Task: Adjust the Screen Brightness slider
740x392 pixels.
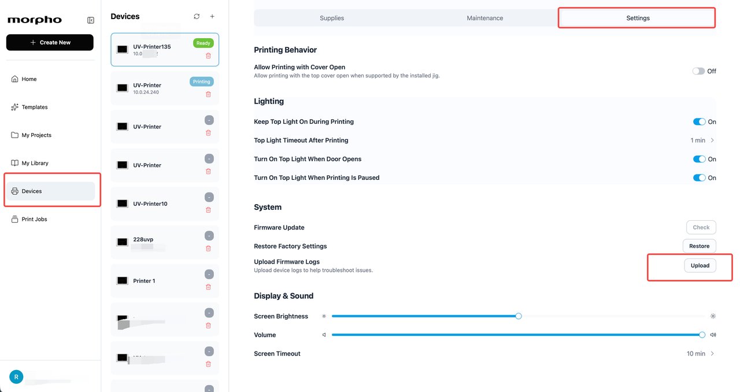Action: tap(519, 316)
